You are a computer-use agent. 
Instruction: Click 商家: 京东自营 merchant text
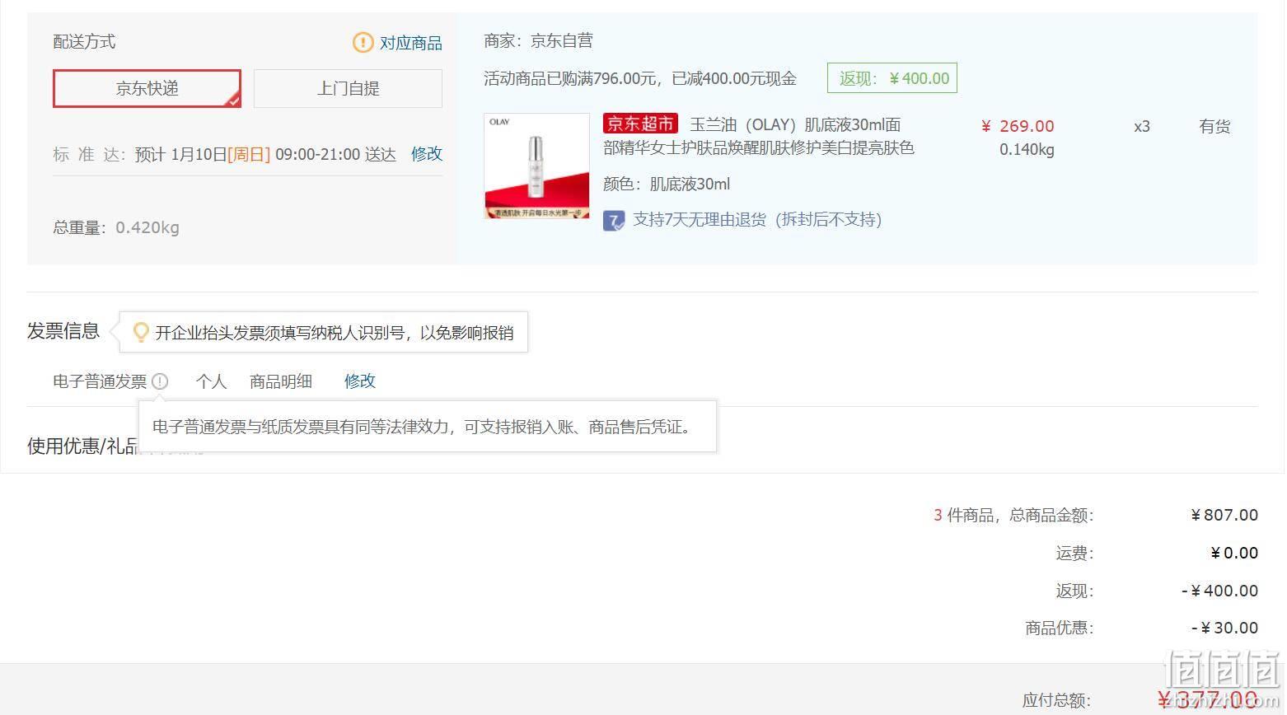(539, 40)
